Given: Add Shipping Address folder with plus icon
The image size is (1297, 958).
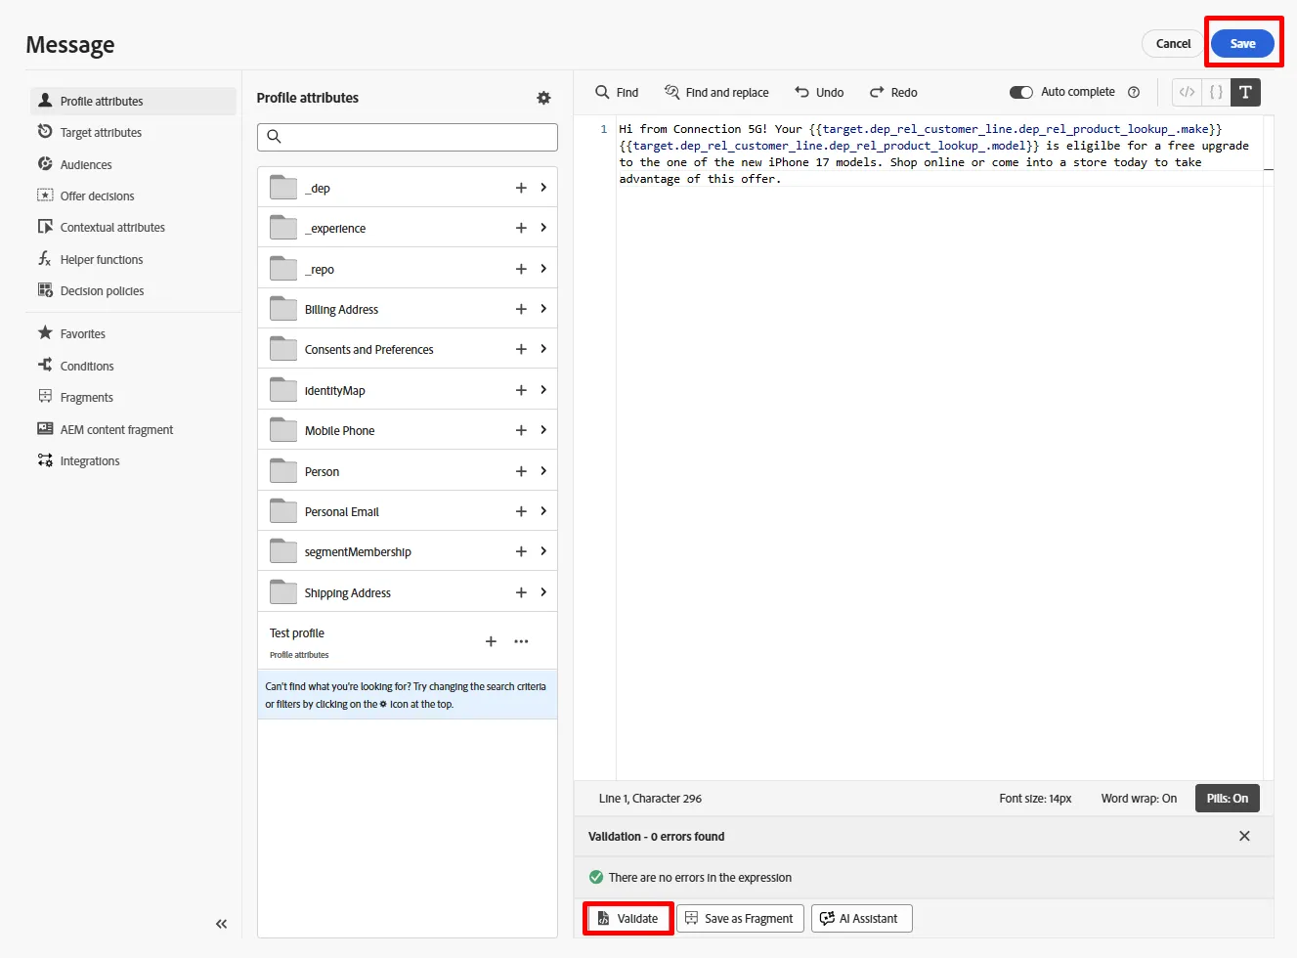Looking at the screenshot, I should point(521,592).
